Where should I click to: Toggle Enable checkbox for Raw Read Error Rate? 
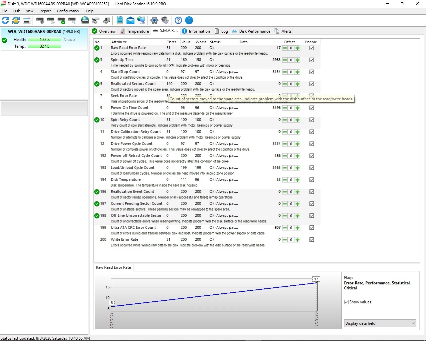(x=312, y=48)
